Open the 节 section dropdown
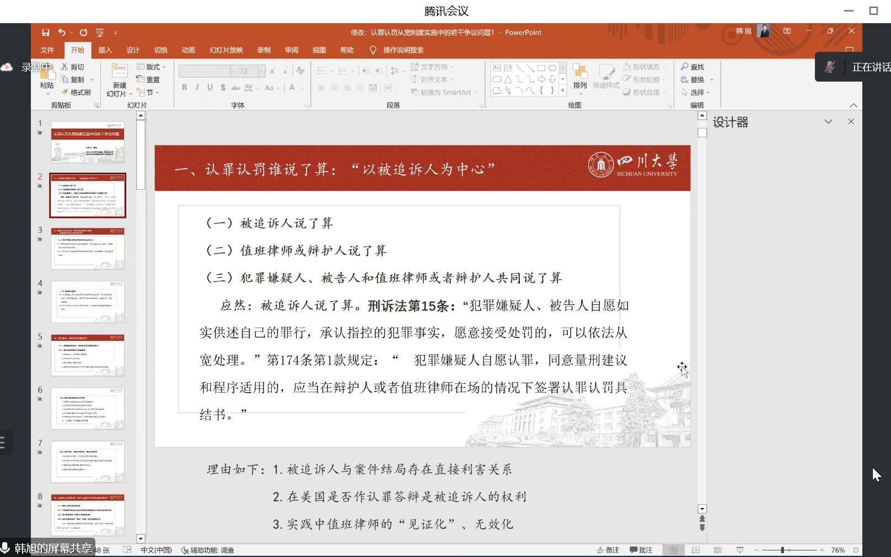Viewport: 891px width, 557px height. click(148, 92)
